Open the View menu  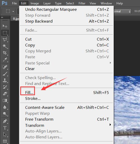[x=93, y=3]
